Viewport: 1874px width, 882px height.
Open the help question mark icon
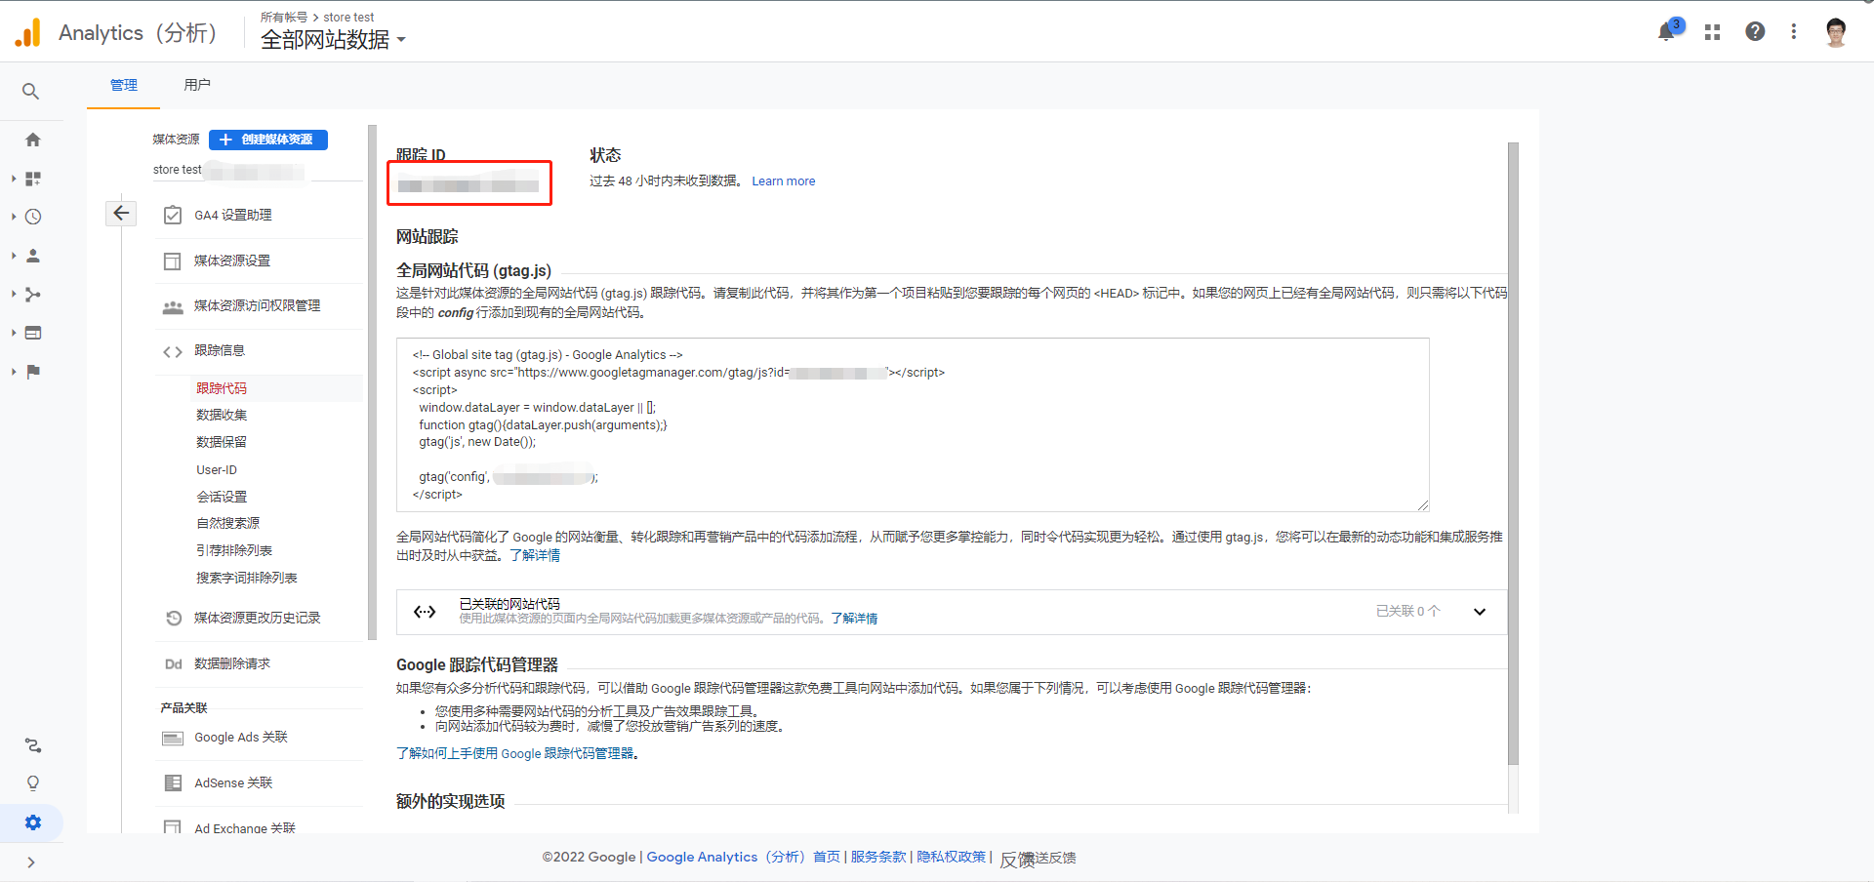(x=1755, y=31)
